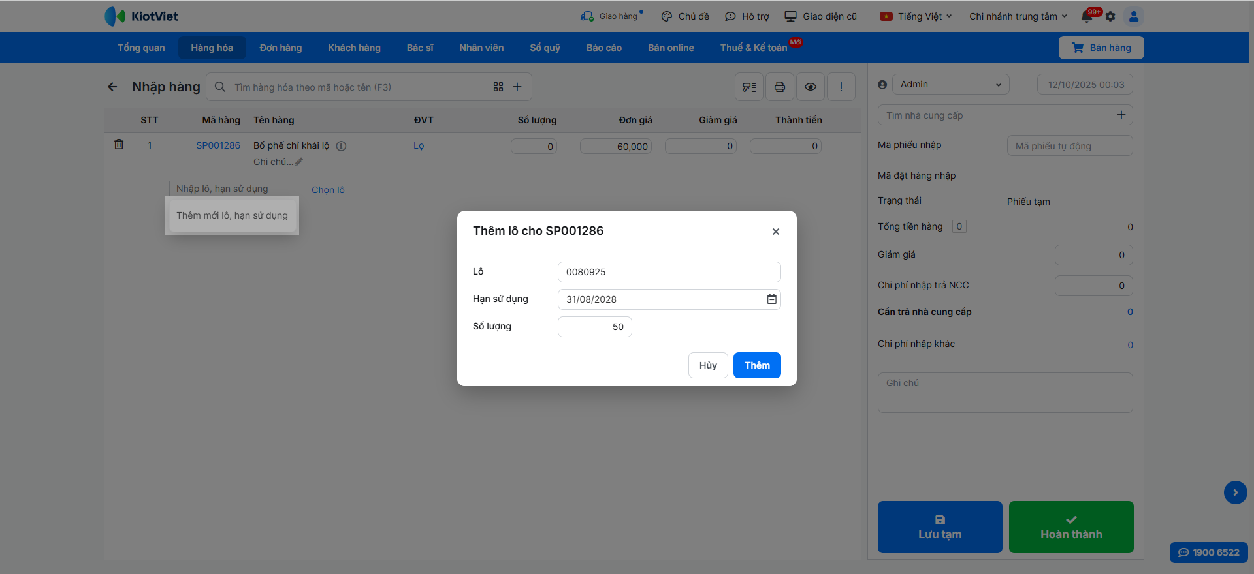This screenshot has width=1254, height=574.
Task: Open the Chủ đề theme palette
Action: [x=684, y=16]
